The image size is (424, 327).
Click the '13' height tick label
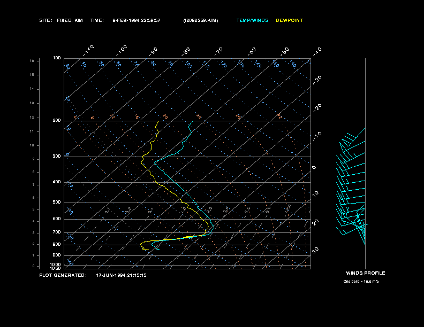(32, 103)
